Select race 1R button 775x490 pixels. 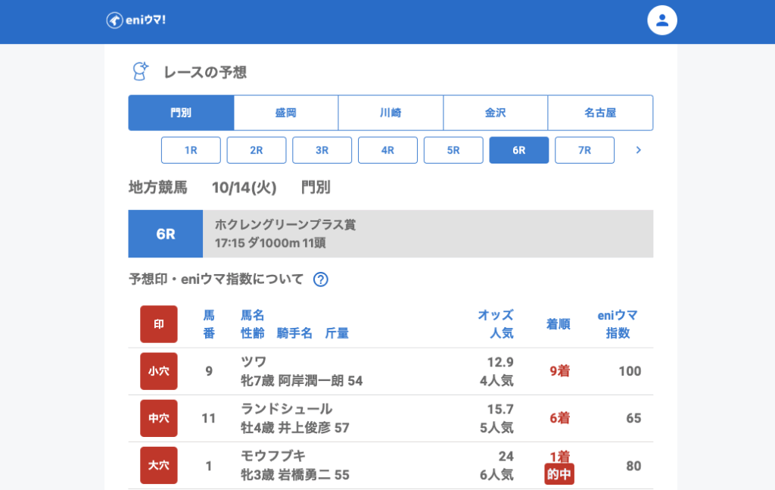(191, 150)
